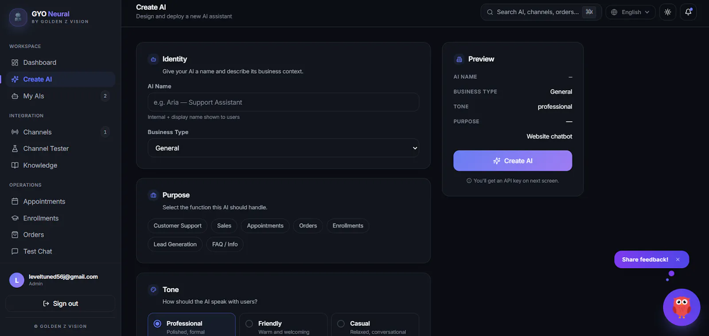Open the Business Type dropdown

tap(283, 148)
